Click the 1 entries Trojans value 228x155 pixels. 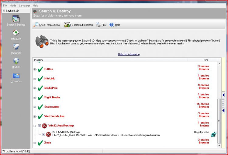203,124
